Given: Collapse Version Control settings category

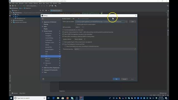Looking at the screenshot, I should [43, 31].
